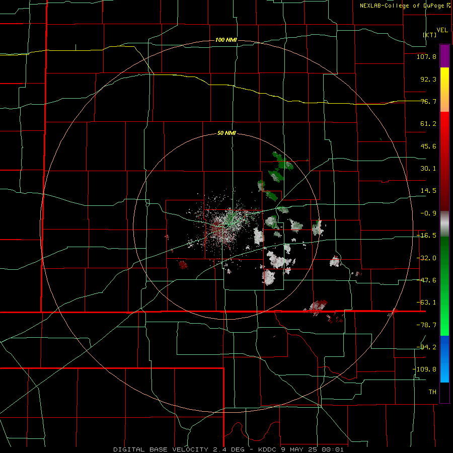Viewport: 453px width, 453px height.
Task: Click the -16.5 velocity scale value
Action: tap(426, 236)
